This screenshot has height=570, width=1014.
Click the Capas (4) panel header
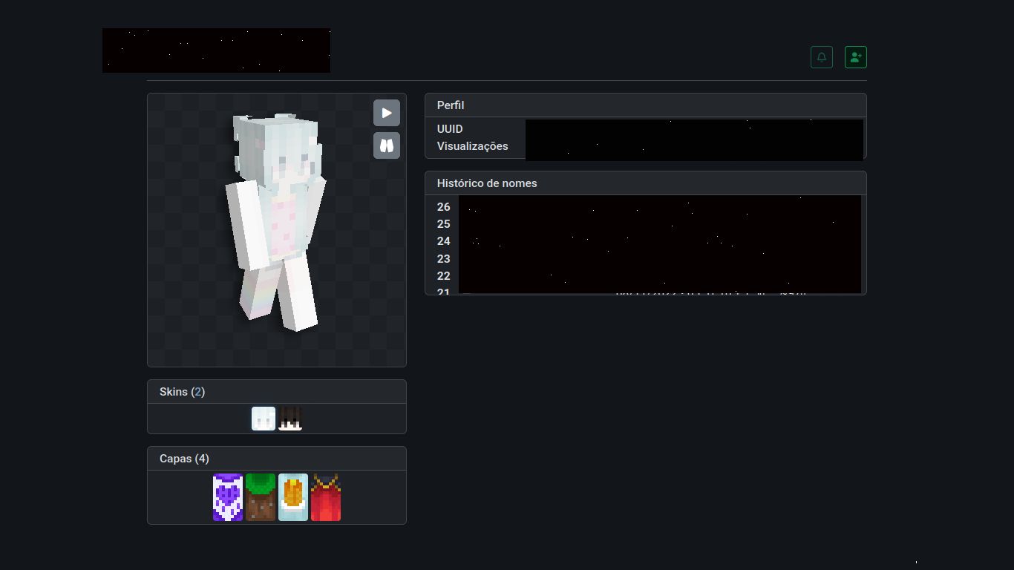point(277,459)
